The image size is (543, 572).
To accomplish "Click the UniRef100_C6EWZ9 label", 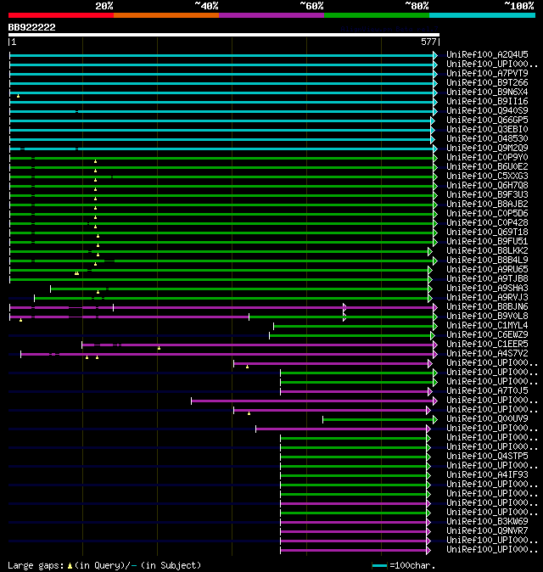I will pyautogui.click(x=487, y=335).
